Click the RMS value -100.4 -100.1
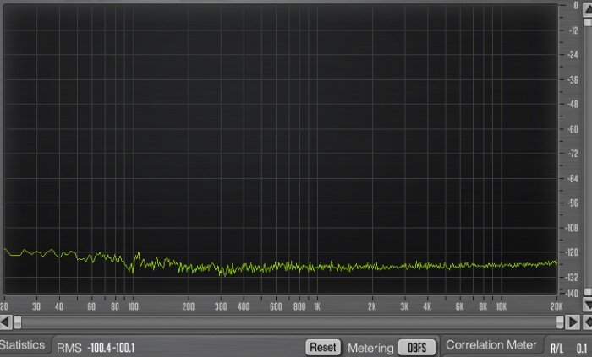 point(111,348)
